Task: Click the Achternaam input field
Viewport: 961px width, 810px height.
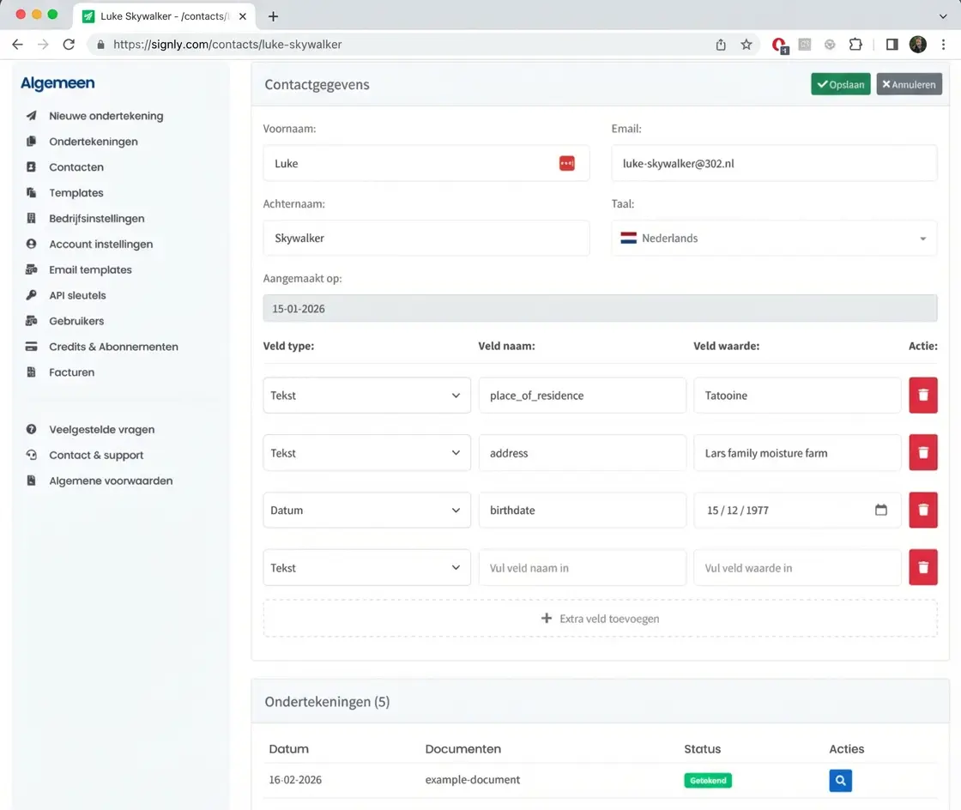Action: [x=426, y=239]
